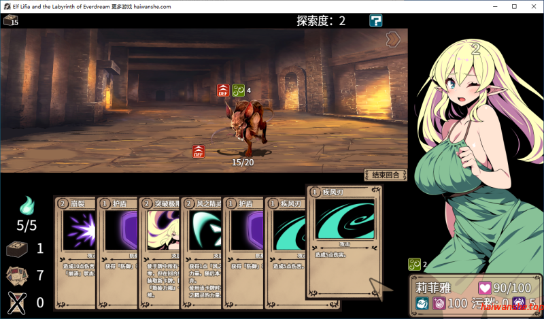Open the discard pile cards icon

[17, 275]
